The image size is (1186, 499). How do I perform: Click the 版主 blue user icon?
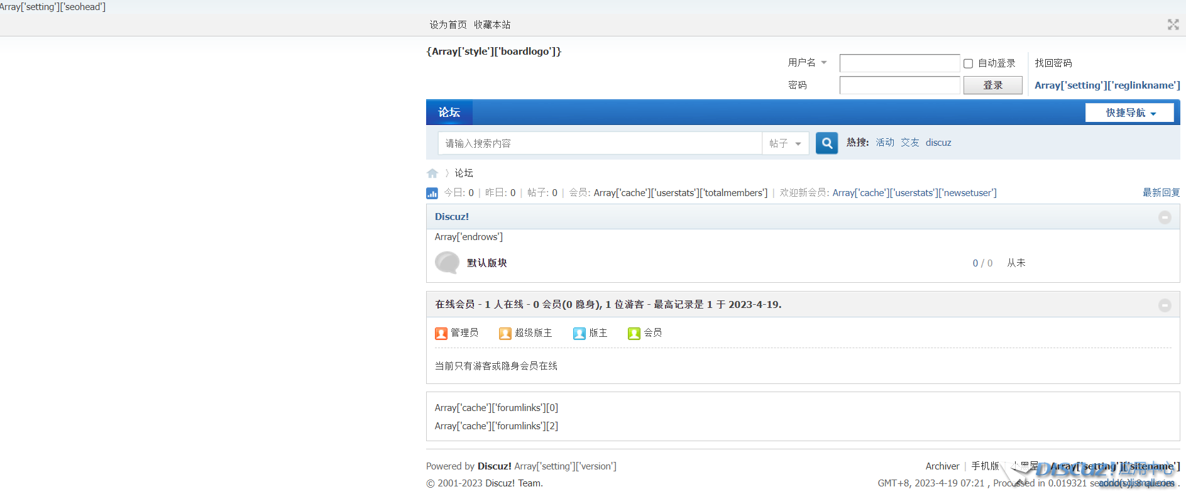[579, 333]
